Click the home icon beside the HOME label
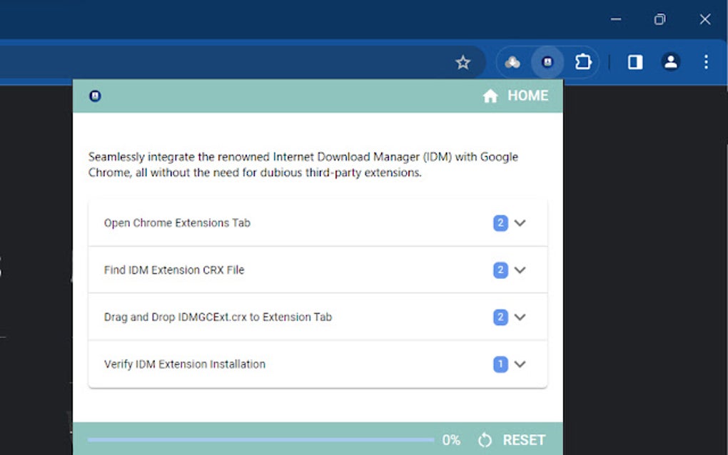Screen dimensions: 728x455 [490, 95]
